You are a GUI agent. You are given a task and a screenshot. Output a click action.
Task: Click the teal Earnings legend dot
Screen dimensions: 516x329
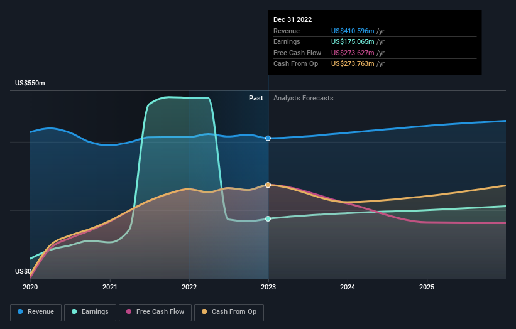click(x=75, y=311)
